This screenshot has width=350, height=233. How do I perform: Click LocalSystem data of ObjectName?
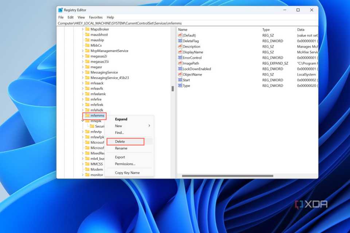tap(306, 75)
